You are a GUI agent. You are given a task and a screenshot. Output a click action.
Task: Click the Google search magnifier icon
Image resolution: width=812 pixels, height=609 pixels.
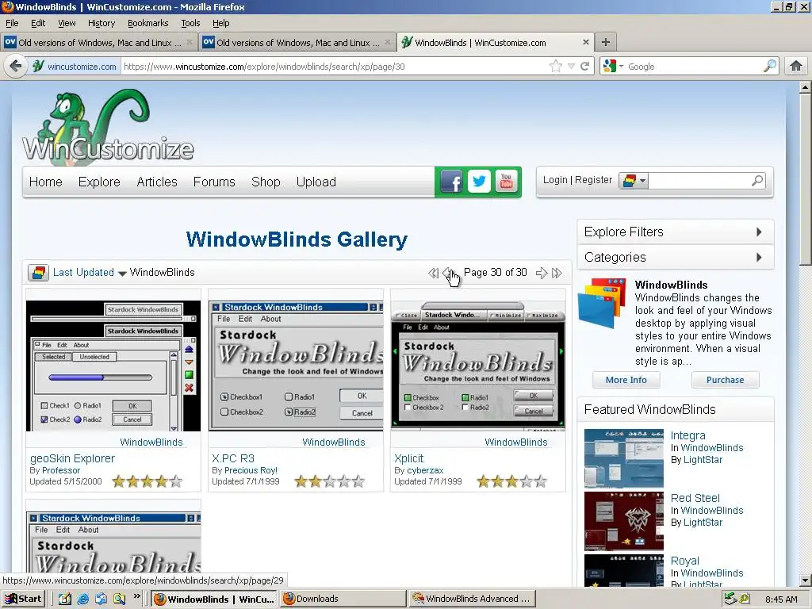pos(770,66)
